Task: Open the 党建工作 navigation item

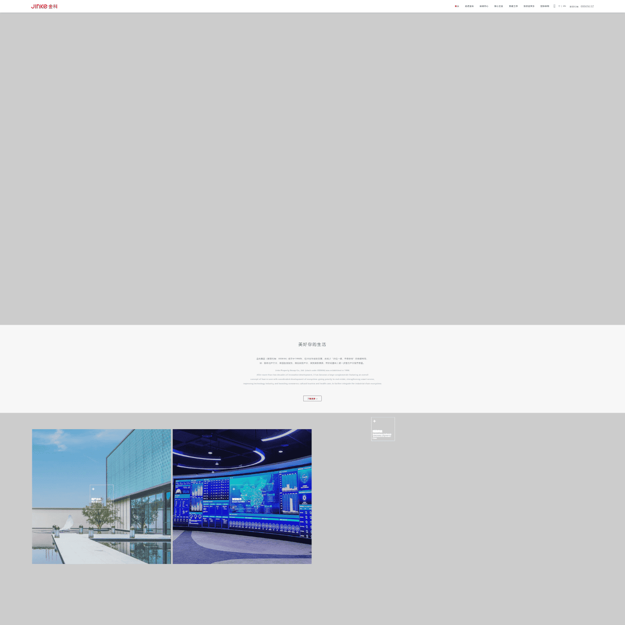Action: coord(513,6)
